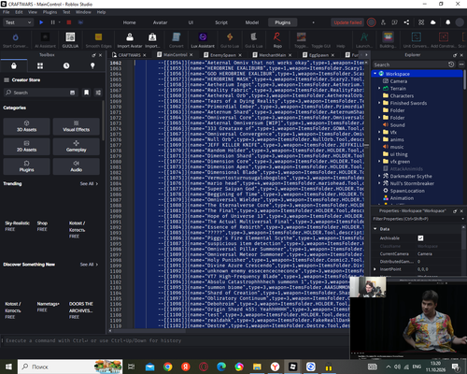
Task: Click the Import Avatar plugin icon
Action: (x=130, y=40)
